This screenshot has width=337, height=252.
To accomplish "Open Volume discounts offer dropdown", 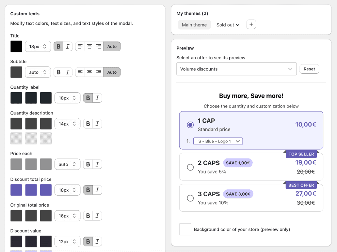I will click(x=236, y=69).
